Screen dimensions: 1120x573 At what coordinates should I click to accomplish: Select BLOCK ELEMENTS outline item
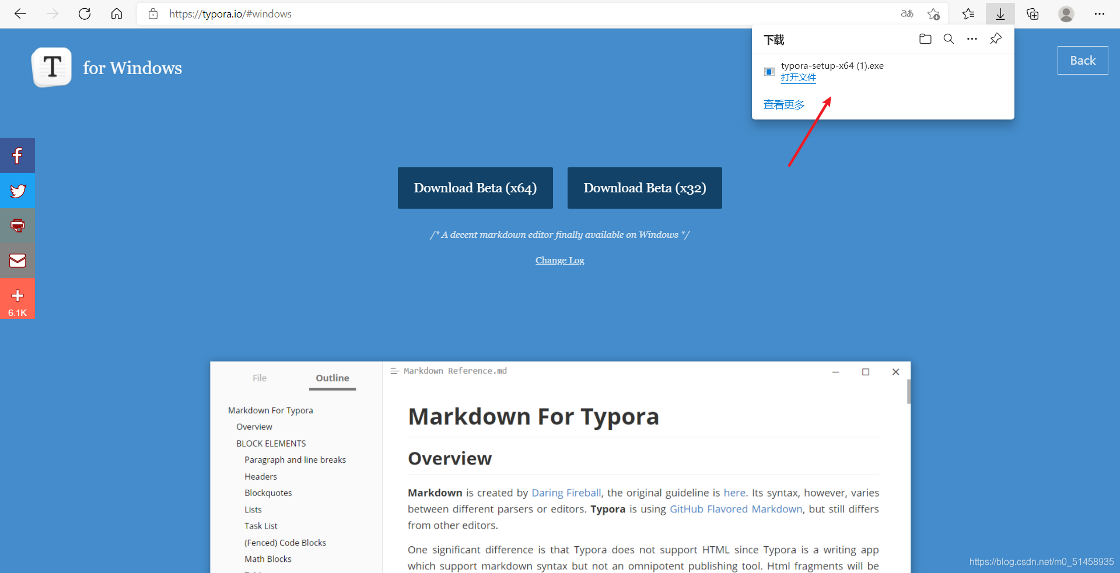tap(271, 443)
